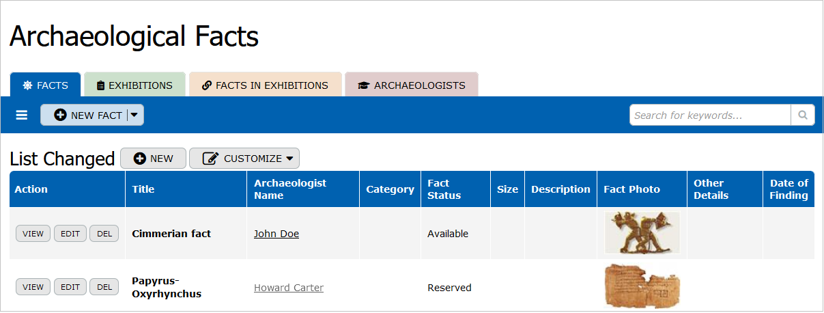Open the Cimmerian fact photo thumbnail
824x313 pixels.
click(x=642, y=233)
